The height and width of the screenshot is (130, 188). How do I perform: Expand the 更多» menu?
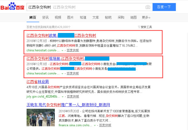point(146,18)
